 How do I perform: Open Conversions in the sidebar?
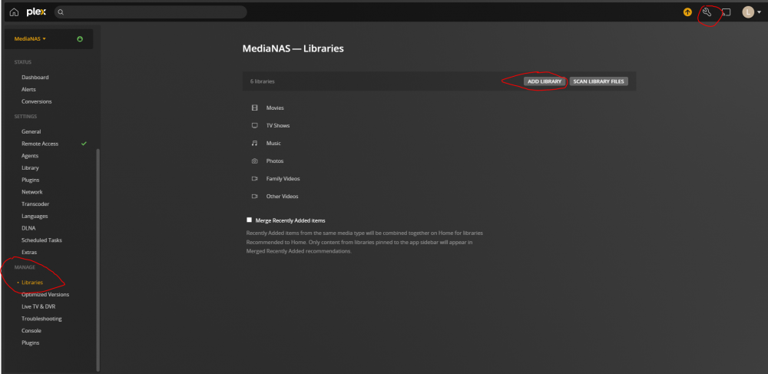click(36, 102)
